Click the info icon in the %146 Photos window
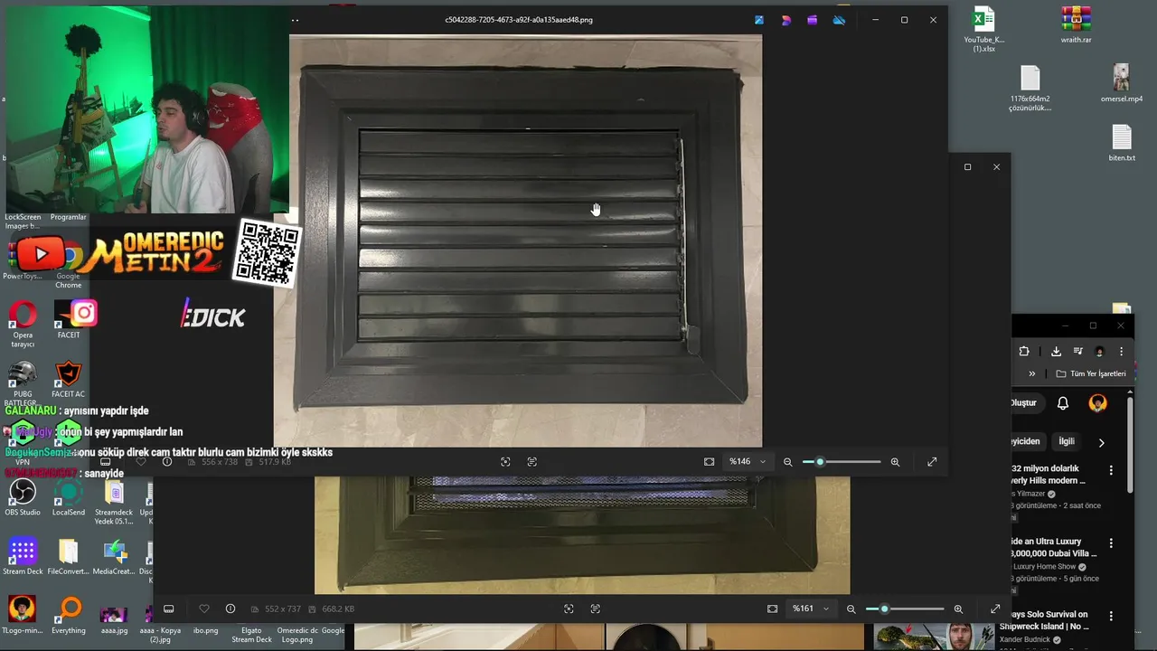 click(x=167, y=461)
